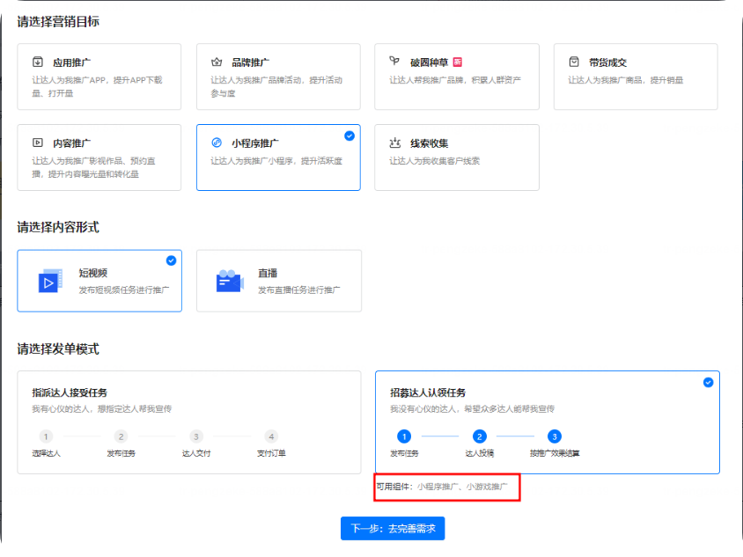This screenshot has width=743, height=557.
Task: Toggle the checkmark on 小程序推广 card
Action: click(349, 136)
